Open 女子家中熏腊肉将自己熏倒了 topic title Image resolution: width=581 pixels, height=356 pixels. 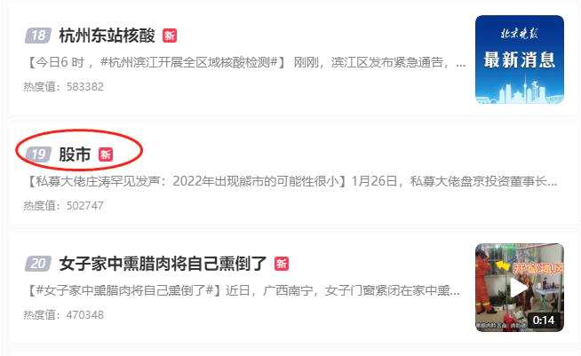pos(163,264)
